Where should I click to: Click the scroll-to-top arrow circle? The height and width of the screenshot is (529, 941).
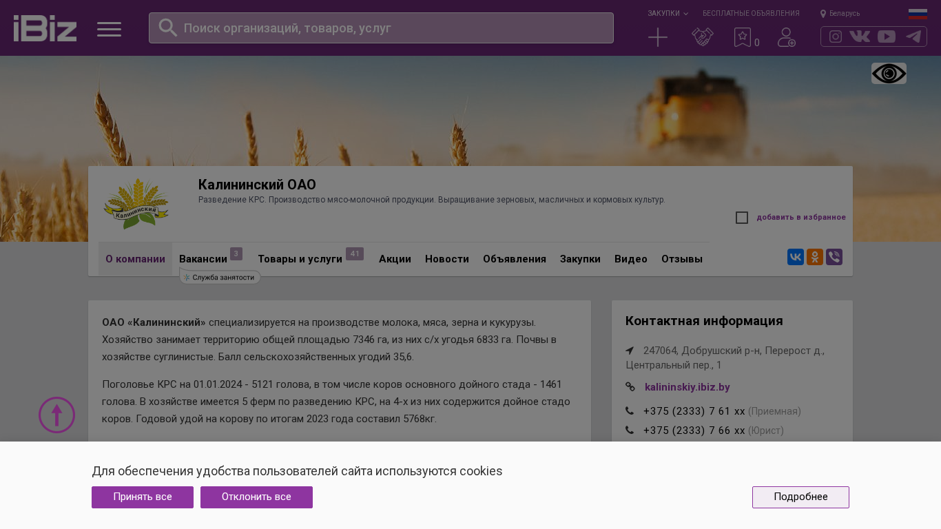click(56, 415)
